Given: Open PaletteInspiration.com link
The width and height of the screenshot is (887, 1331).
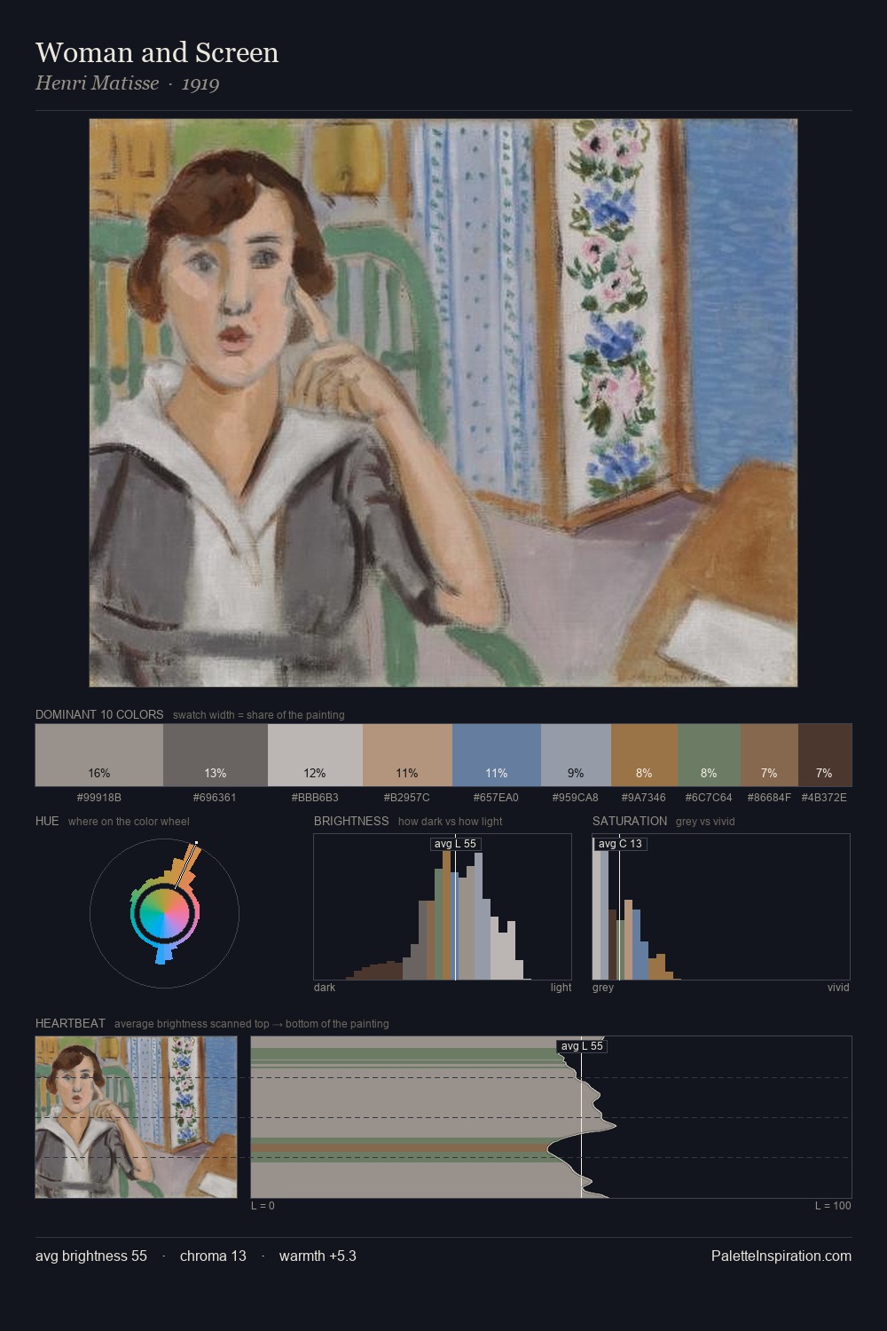Looking at the screenshot, I should (x=781, y=1256).
